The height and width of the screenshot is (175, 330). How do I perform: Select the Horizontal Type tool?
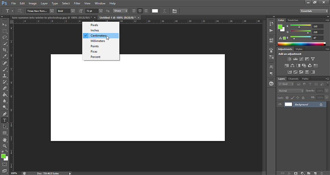(5, 120)
